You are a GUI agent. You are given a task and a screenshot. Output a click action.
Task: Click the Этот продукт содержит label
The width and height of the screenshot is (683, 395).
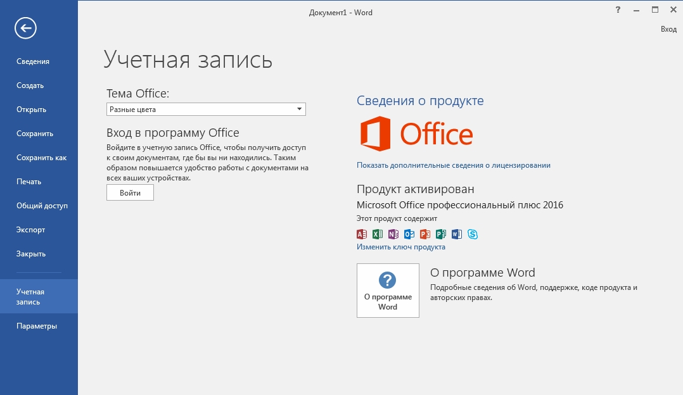coord(397,218)
